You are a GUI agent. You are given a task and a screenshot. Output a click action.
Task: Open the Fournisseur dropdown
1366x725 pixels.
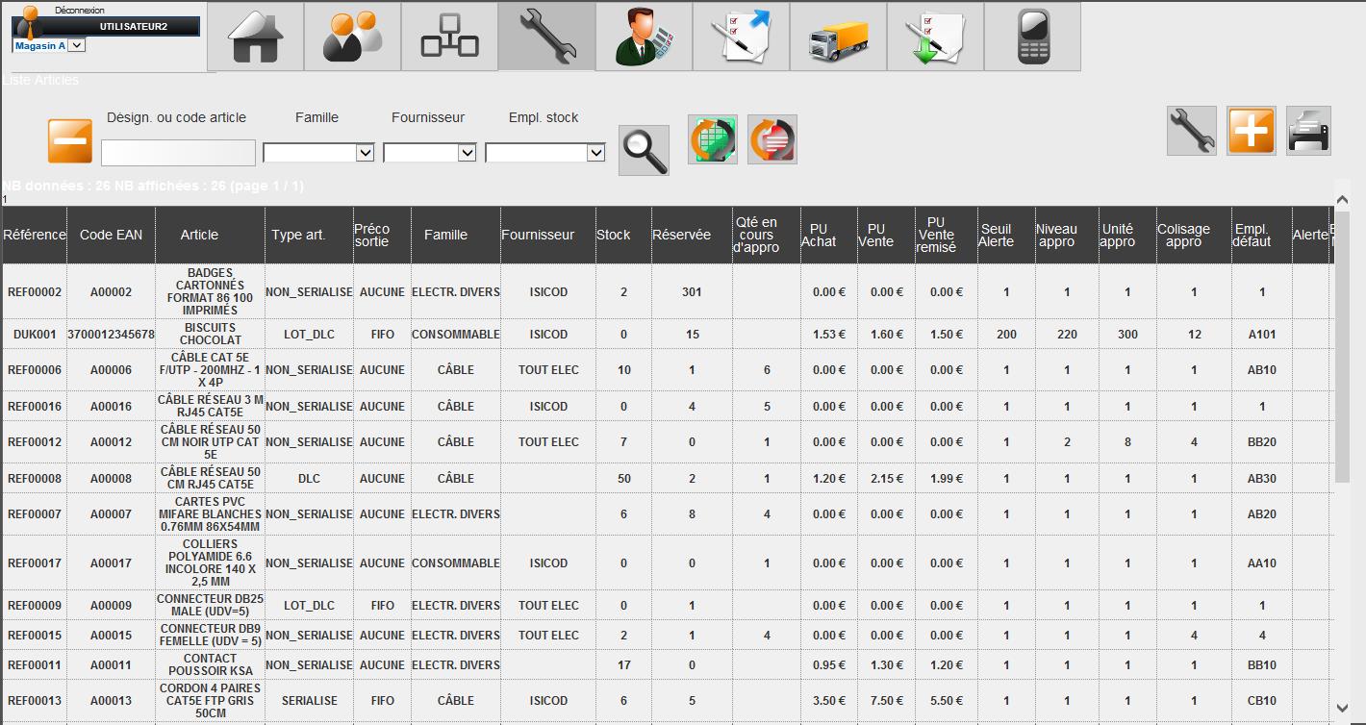pyautogui.click(x=430, y=153)
